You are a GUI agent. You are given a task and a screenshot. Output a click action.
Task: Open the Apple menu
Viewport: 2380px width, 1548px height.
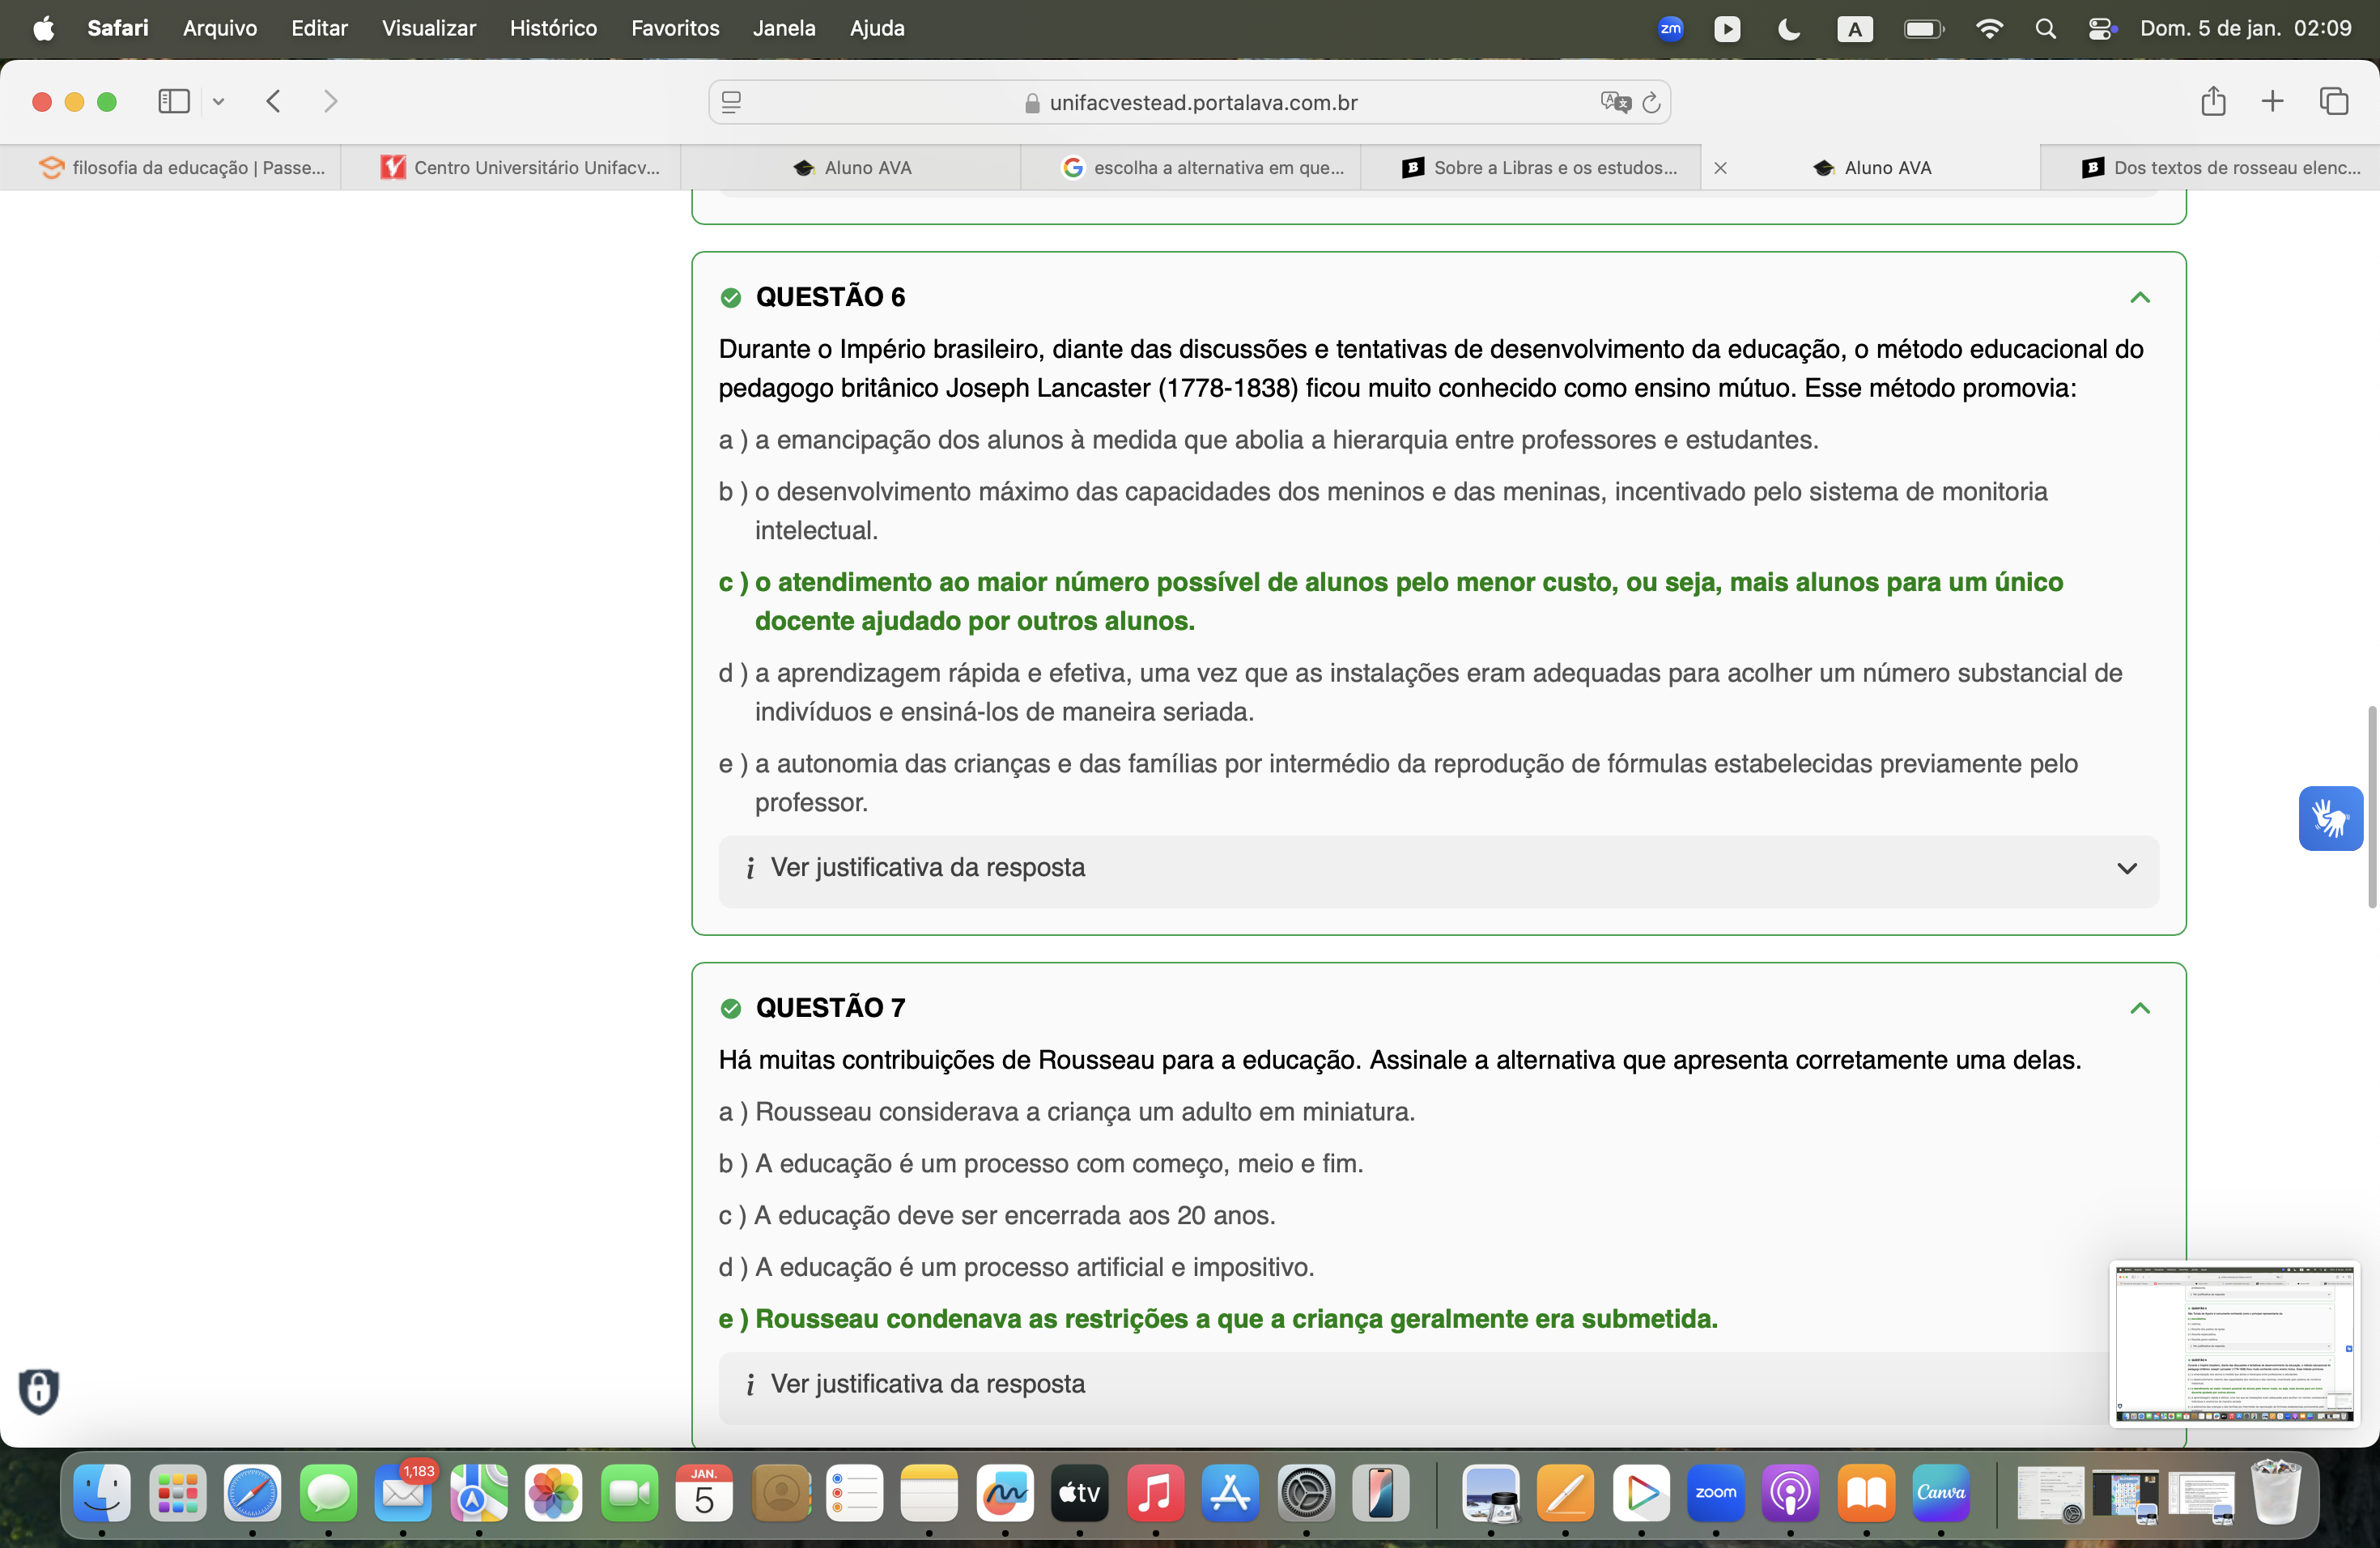tap(43, 28)
